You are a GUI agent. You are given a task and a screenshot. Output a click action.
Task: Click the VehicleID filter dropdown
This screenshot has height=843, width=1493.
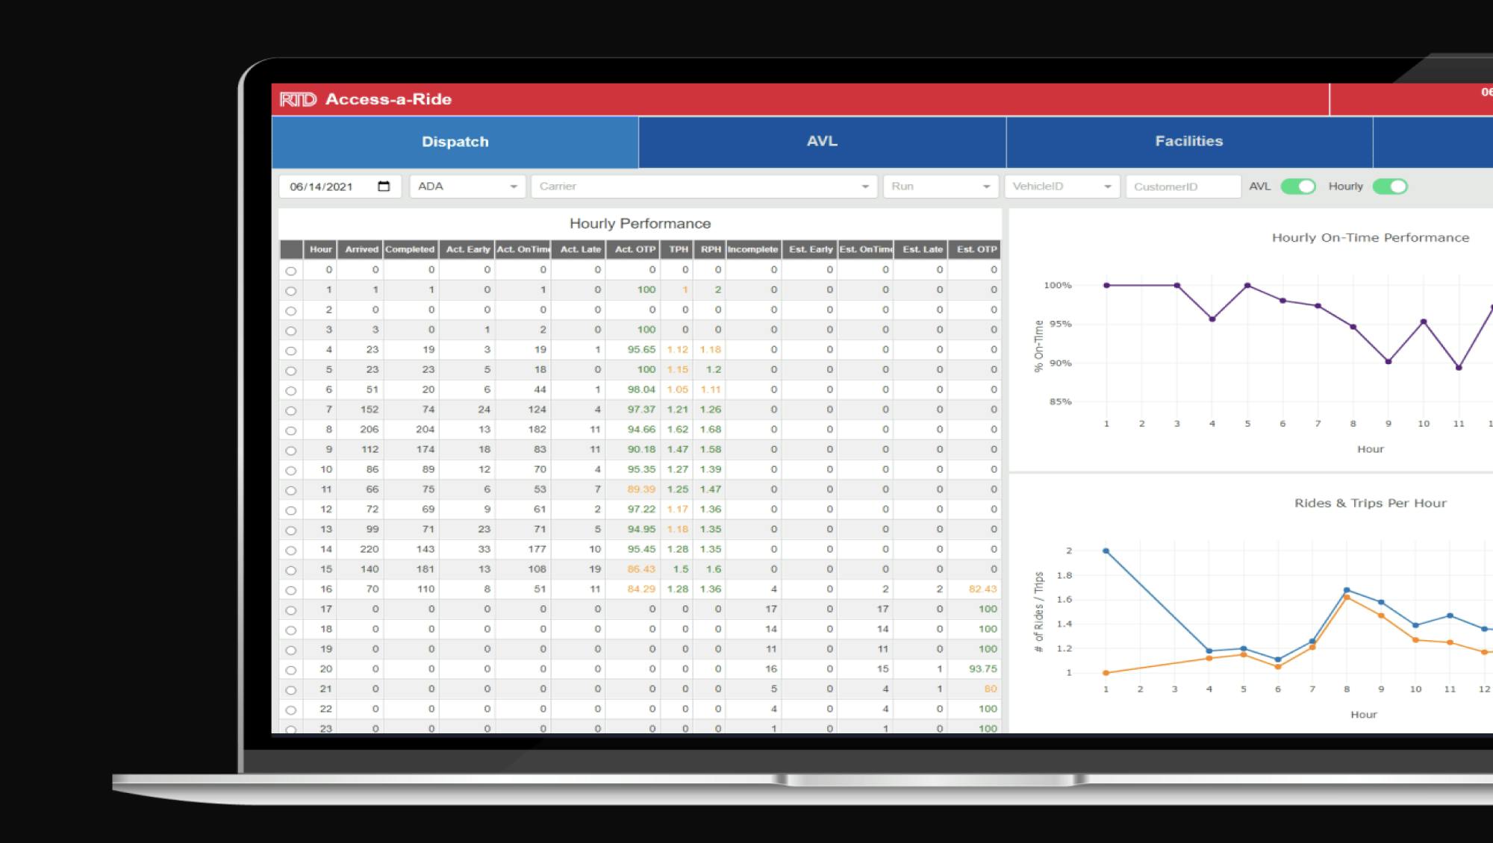click(1057, 187)
